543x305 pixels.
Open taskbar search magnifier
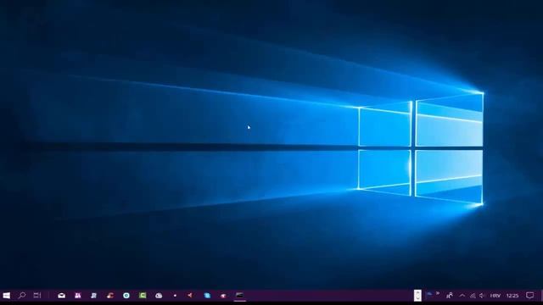22,296
